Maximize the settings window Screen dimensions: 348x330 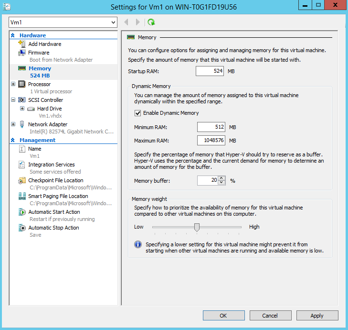tap(318, 5)
